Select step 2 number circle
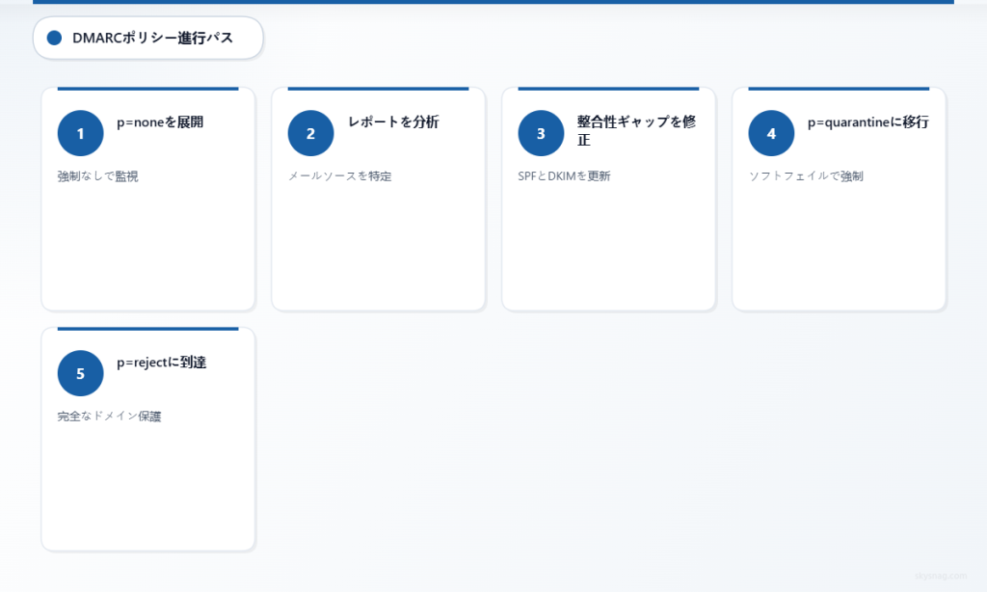This screenshot has height=592, width=987. click(311, 133)
